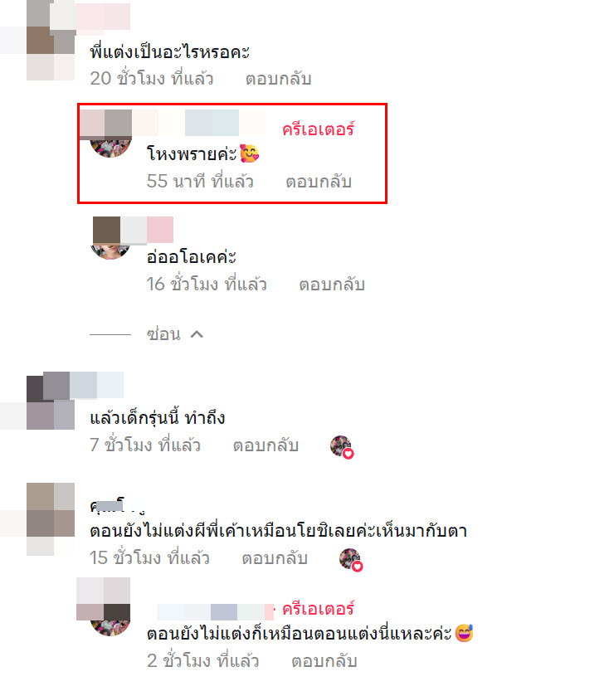
Task: Open avatar of แล้วเด็กรุ่นนี้ ทำถึง commenter
Action: tap(51, 401)
